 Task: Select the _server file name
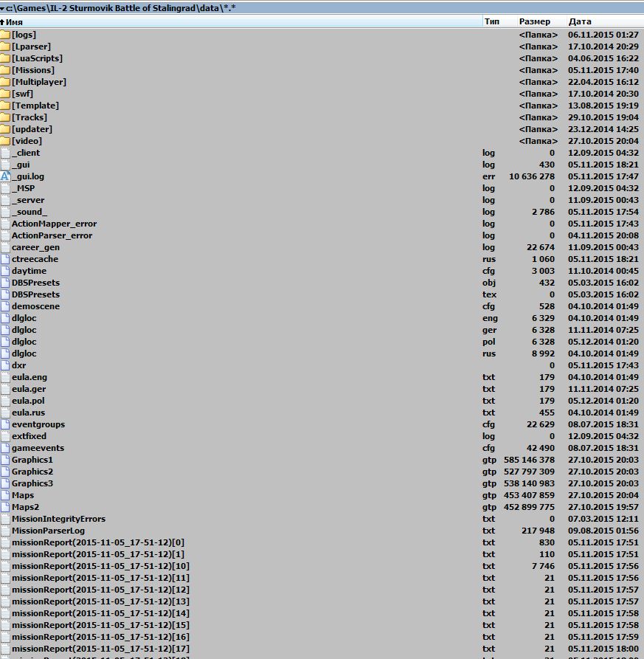coord(28,200)
